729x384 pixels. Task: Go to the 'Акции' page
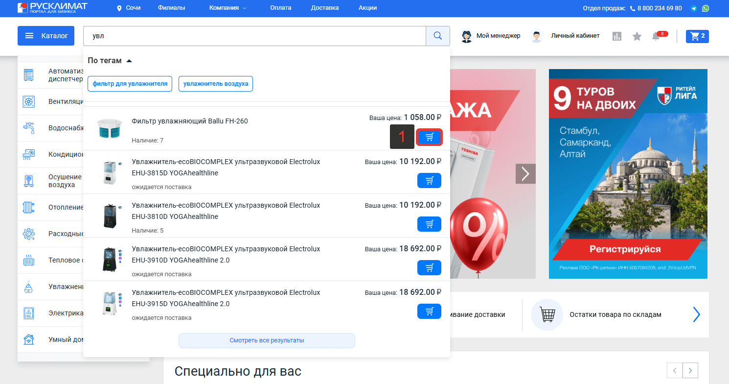(367, 8)
